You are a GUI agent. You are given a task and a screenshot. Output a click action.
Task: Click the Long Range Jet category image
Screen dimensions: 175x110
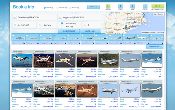tap(115, 37)
